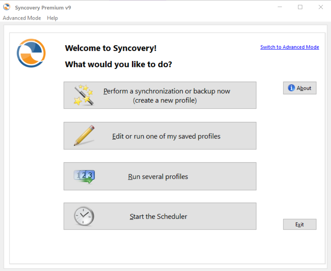331x271 pixels.
Task: Click the clock scheduler icon
Action: coord(84,216)
